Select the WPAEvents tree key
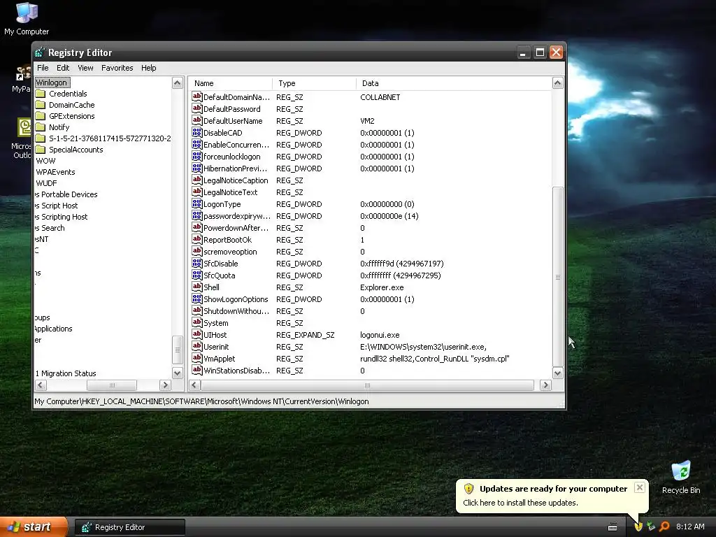Viewport: 716px width, 537px height. [x=55, y=172]
